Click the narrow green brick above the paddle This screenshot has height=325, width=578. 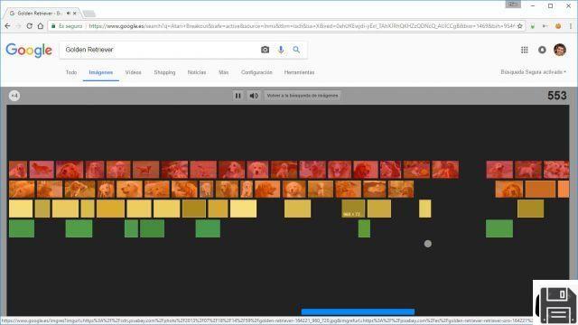click(364, 228)
